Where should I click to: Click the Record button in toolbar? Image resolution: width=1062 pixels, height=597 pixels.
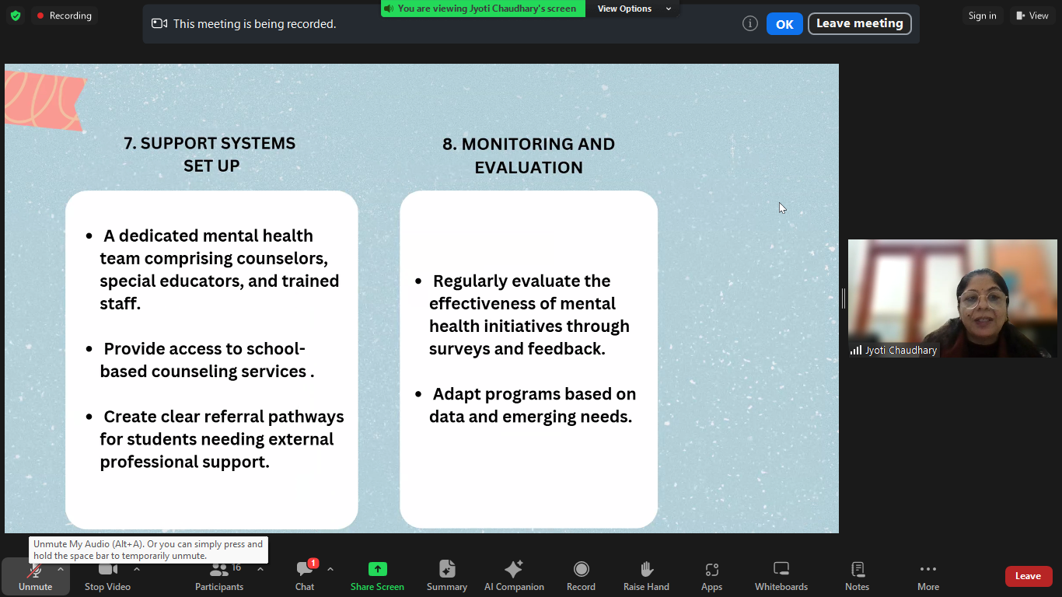click(x=581, y=577)
